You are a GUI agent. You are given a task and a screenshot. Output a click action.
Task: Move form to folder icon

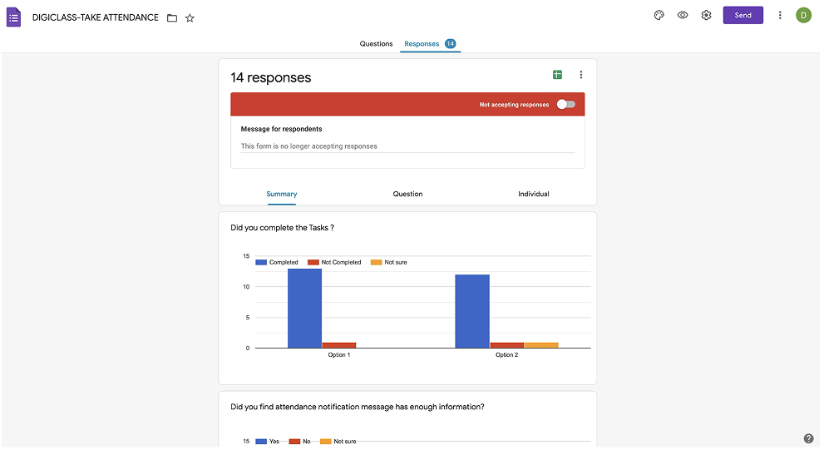click(172, 17)
